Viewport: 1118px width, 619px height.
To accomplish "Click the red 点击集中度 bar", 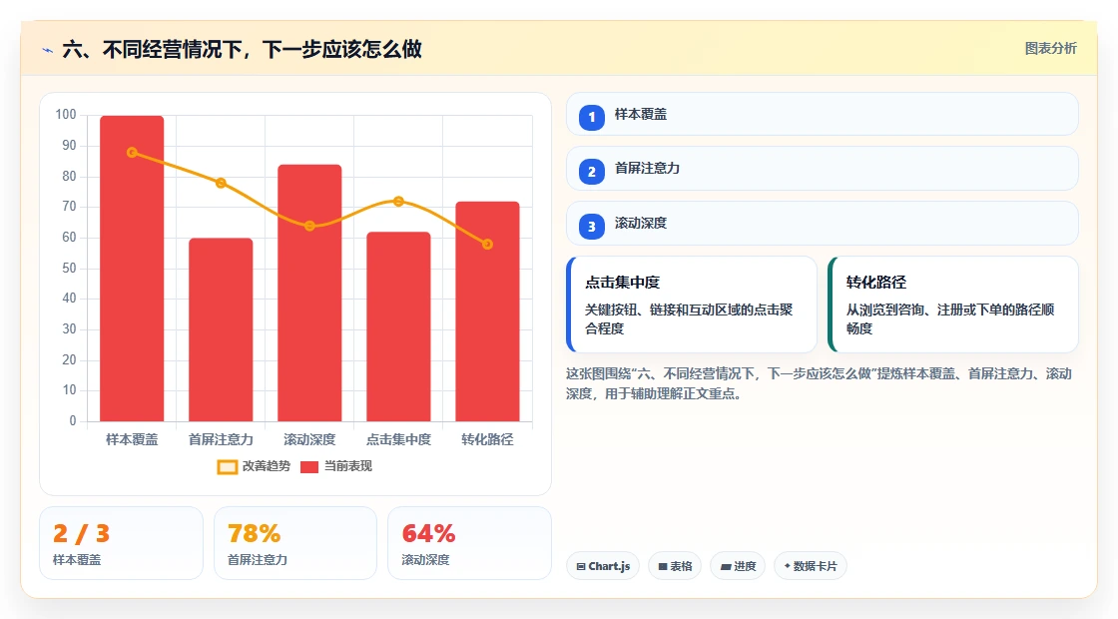I will 398,326.
